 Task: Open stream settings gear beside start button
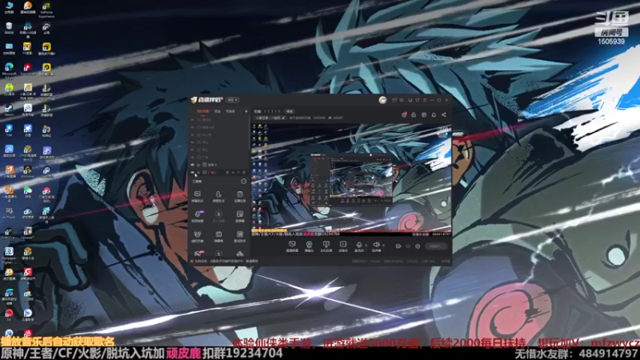tap(418, 246)
